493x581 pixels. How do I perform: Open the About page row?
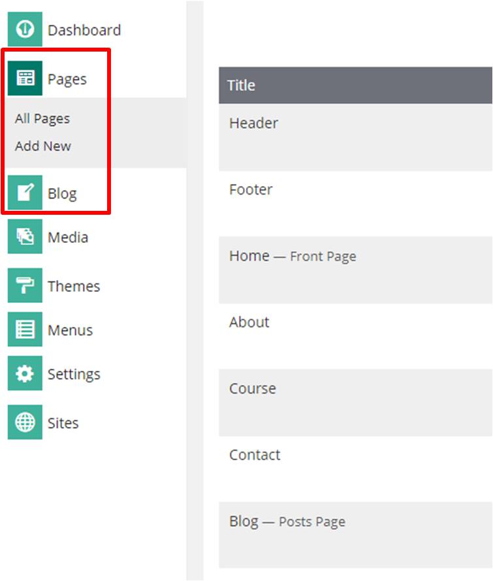tap(355, 336)
